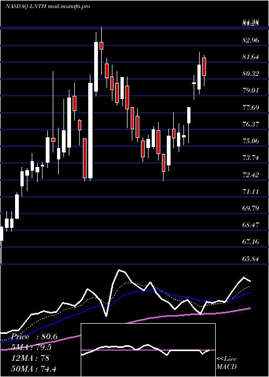Click the last red candlestick on the right
The width and height of the screenshot is (269, 377).
[x=204, y=67]
